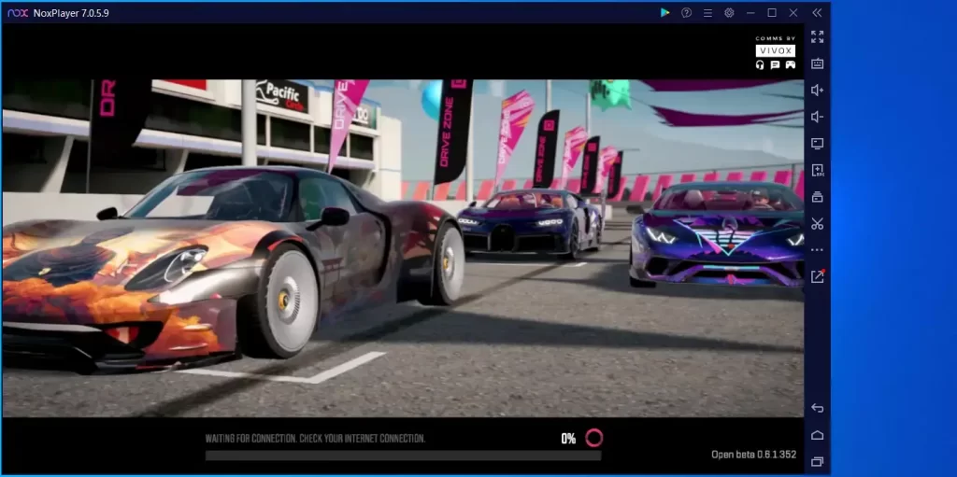Close the NoxPlayer window
The height and width of the screenshot is (477, 957).
[793, 13]
